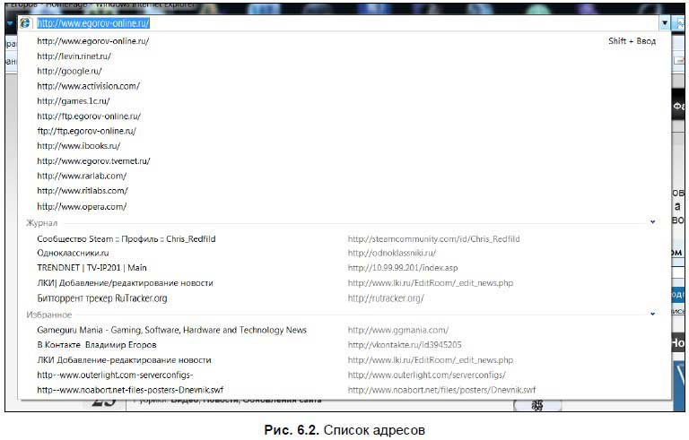This screenshot has height=440, width=689.
Task: Select В Контакте Владимир Егоров favorite
Action: (x=97, y=344)
